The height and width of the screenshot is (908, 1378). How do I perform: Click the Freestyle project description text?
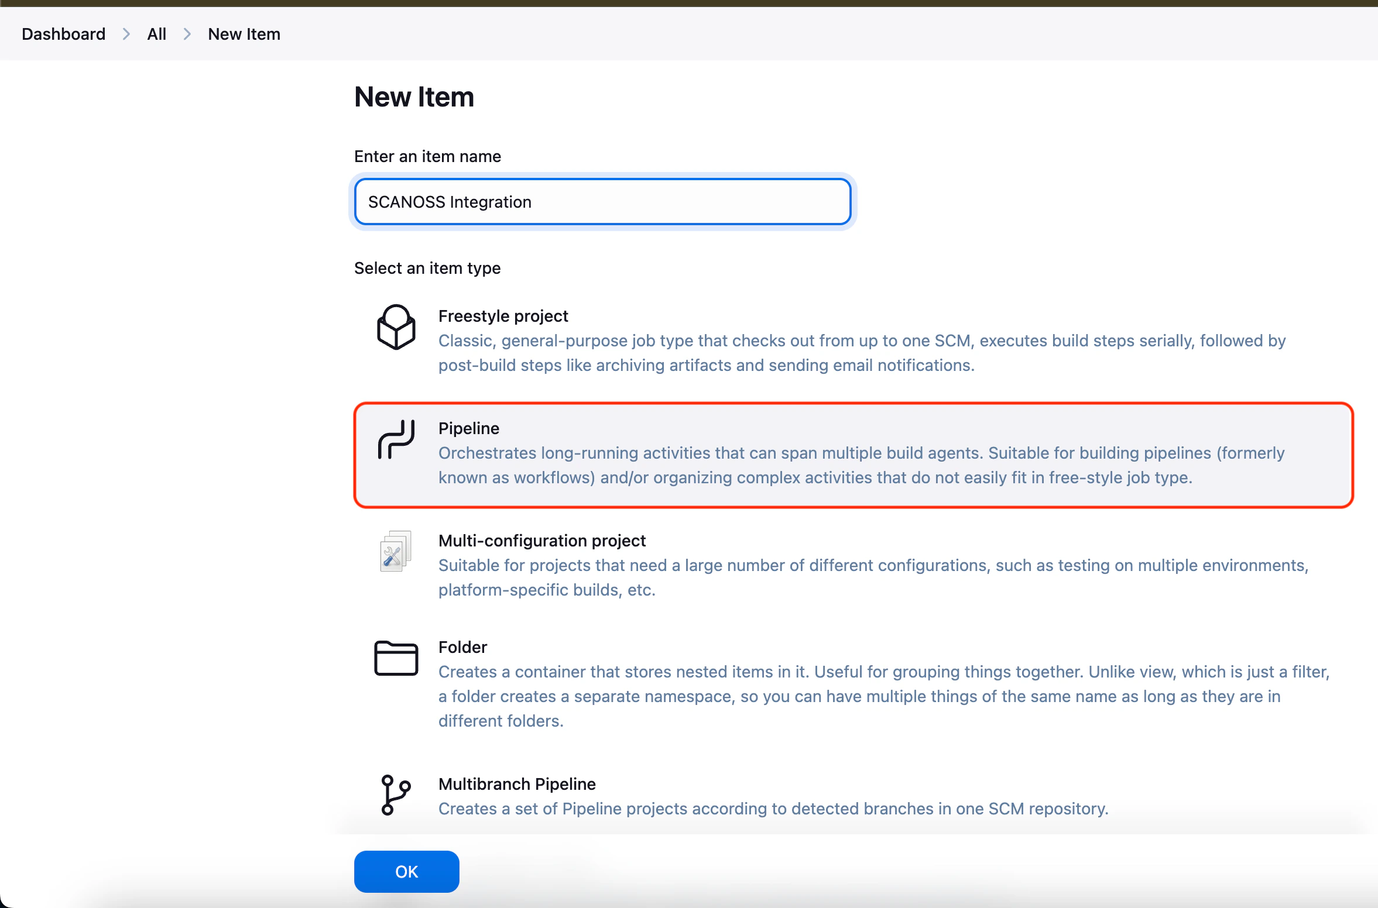pyautogui.click(x=861, y=353)
